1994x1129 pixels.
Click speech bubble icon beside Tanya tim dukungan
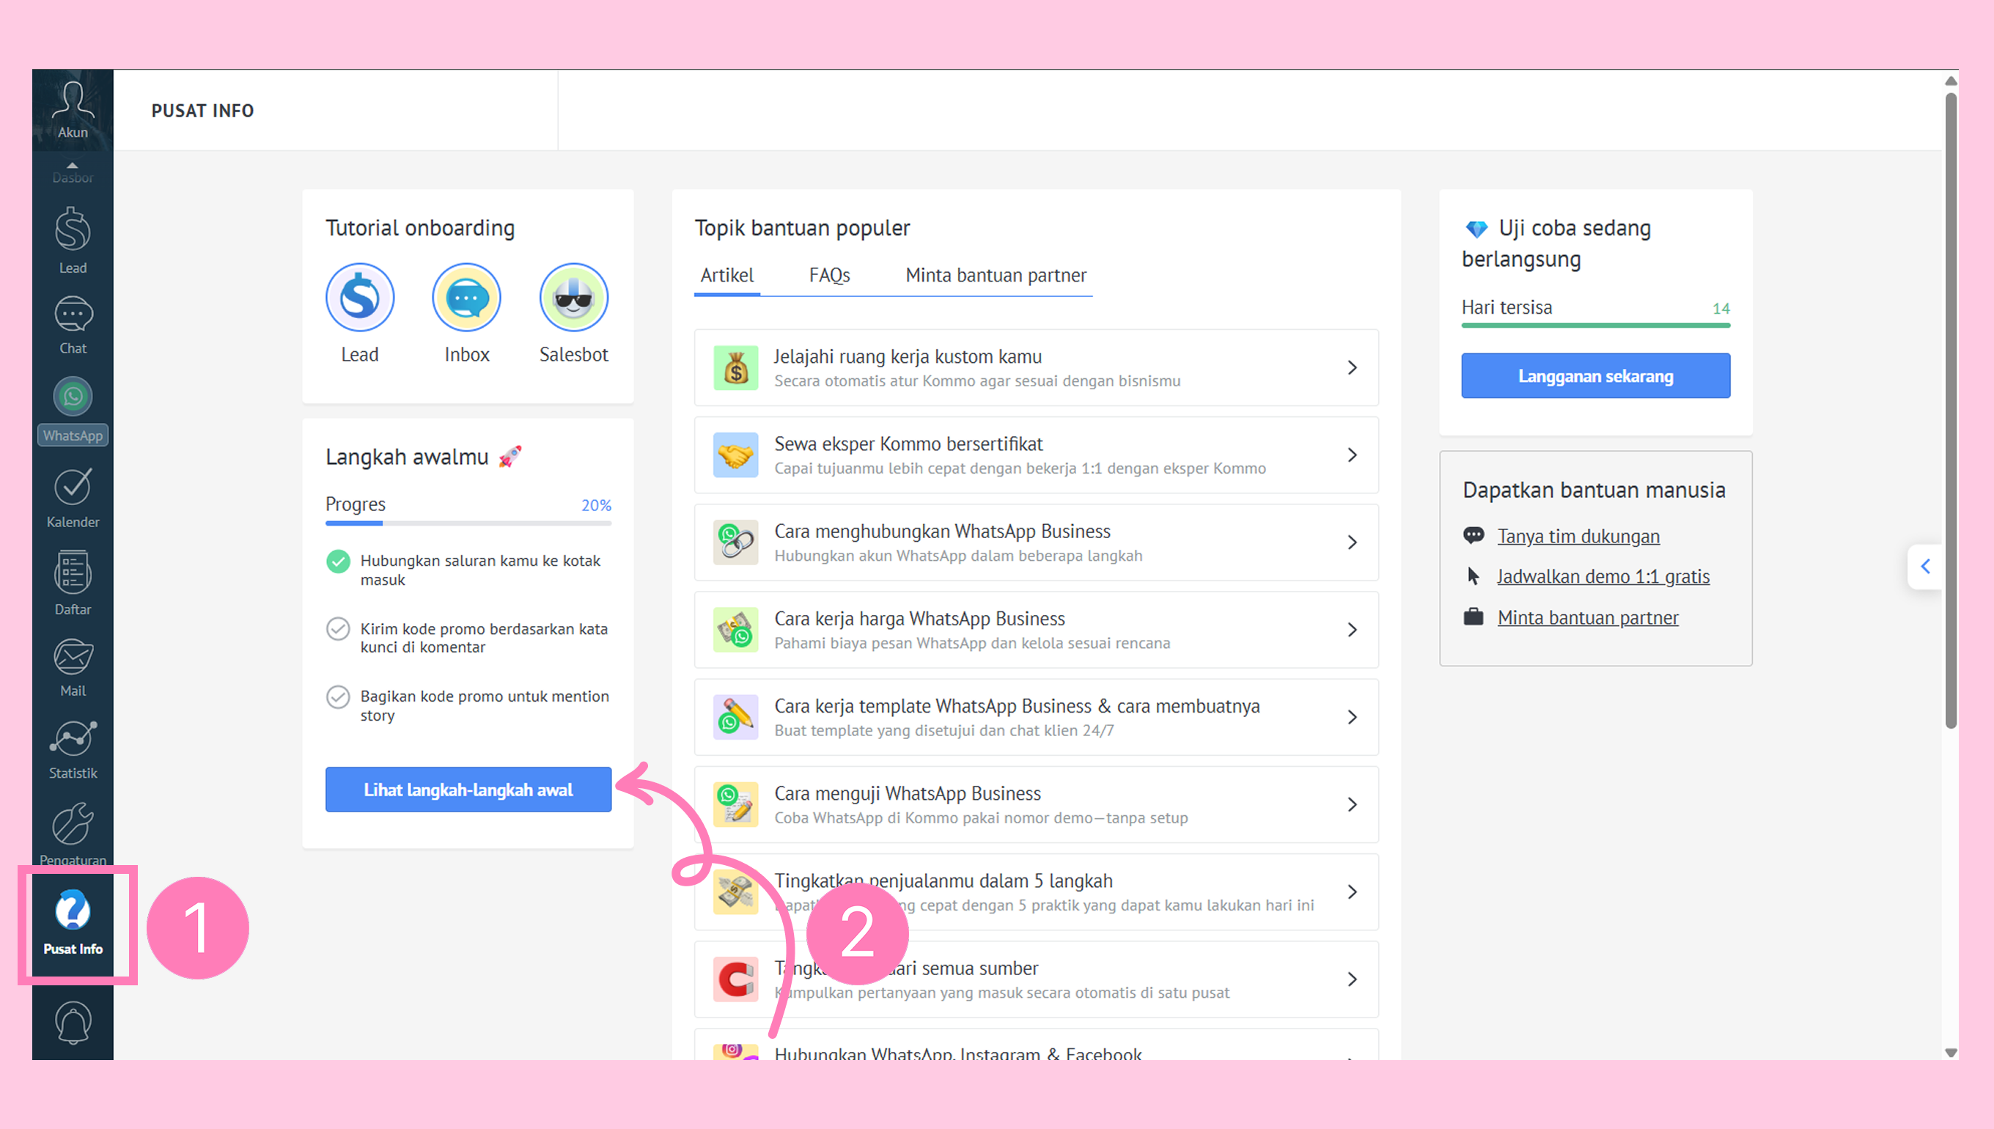click(x=1473, y=536)
